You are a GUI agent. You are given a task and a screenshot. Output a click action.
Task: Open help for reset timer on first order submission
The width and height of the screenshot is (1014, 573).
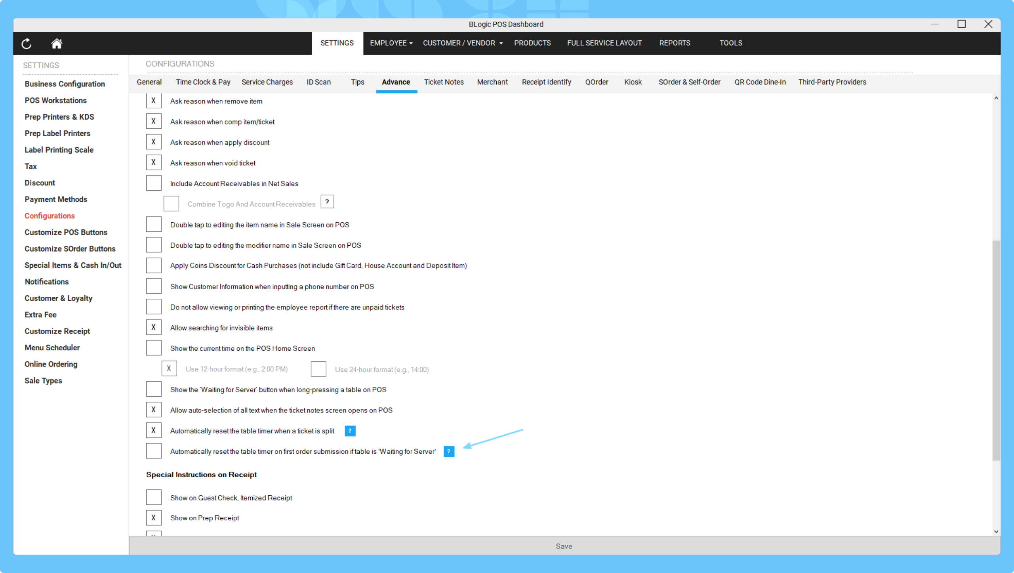coord(449,451)
